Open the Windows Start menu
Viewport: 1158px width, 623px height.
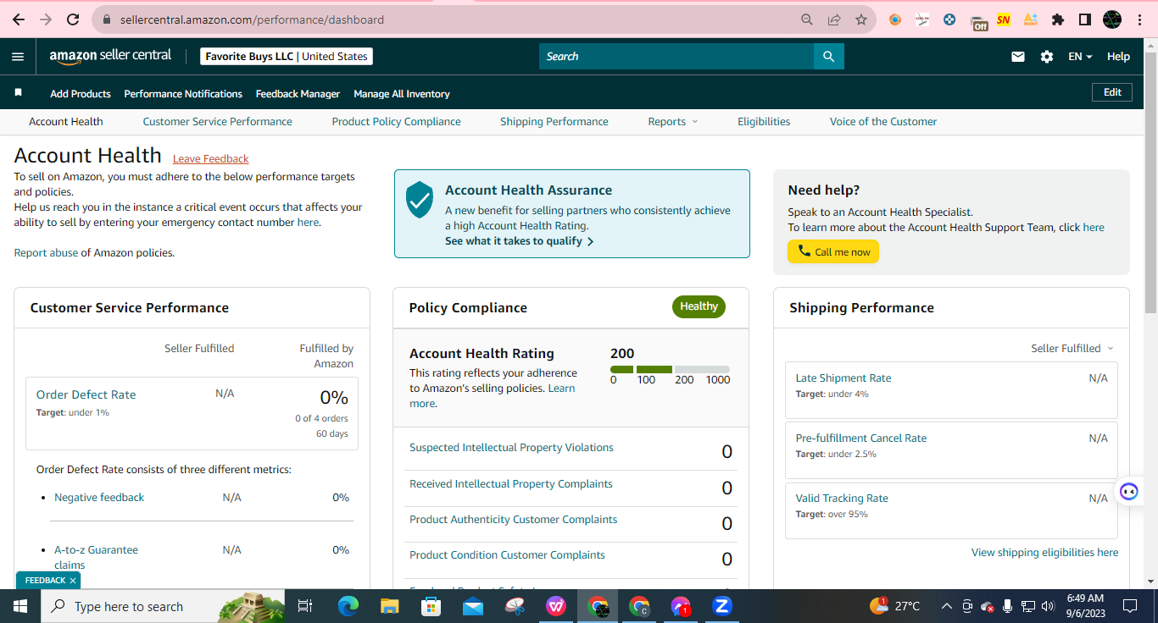tap(19, 606)
